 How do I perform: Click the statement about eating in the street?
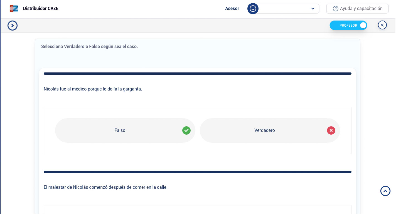click(105, 187)
